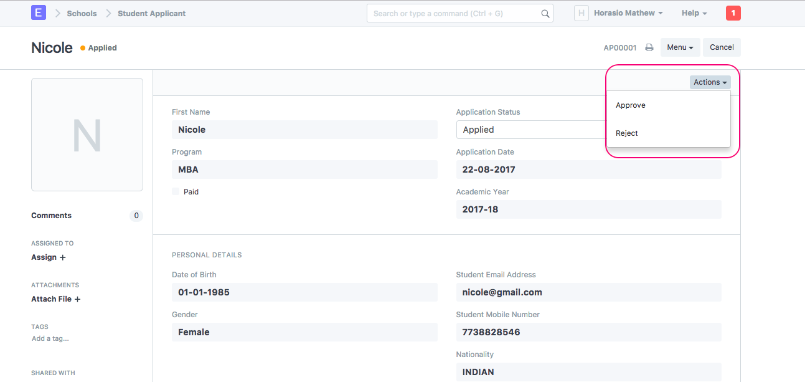Click the H user avatar icon
The image size is (805, 382).
[581, 13]
